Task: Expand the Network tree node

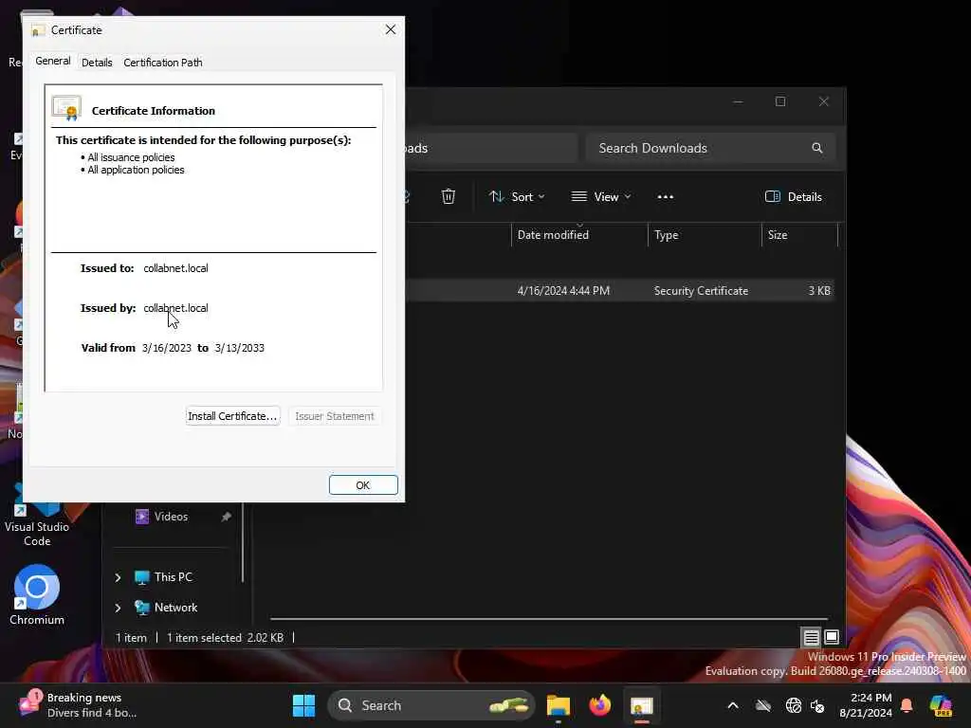Action: (118, 608)
